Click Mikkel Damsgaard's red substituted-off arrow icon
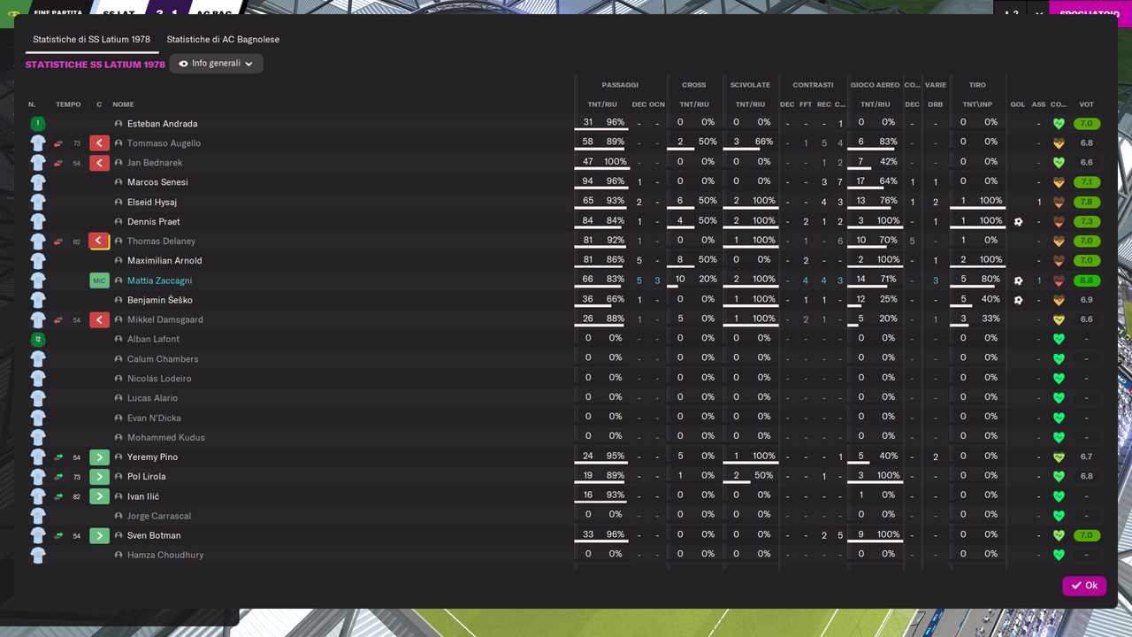1132x637 pixels. coord(99,319)
